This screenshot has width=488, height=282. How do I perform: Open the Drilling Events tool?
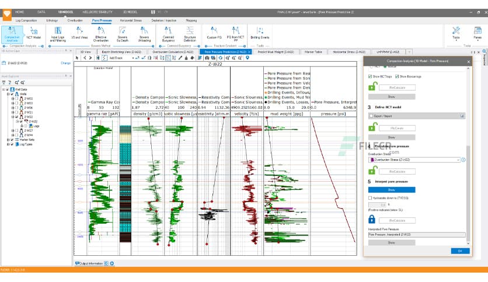tap(260, 33)
